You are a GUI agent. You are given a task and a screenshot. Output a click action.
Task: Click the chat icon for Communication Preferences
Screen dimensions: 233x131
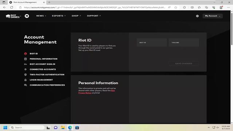point(25,85)
